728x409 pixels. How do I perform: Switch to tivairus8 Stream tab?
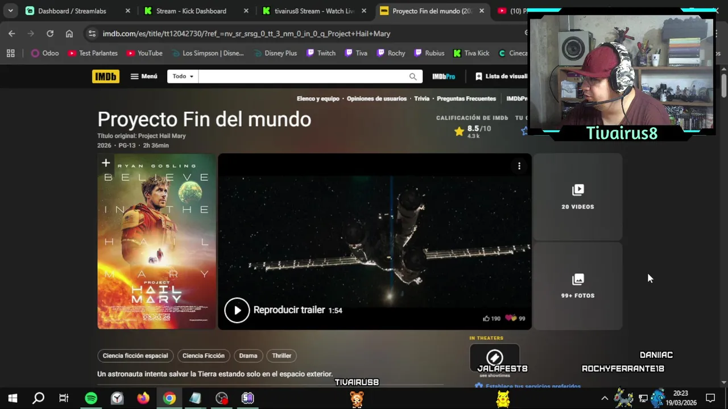click(315, 11)
